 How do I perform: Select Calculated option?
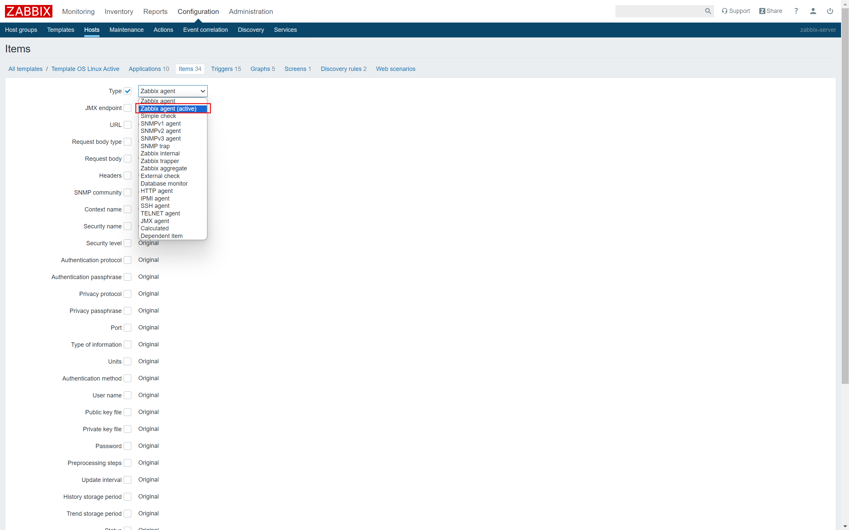(173, 228)
